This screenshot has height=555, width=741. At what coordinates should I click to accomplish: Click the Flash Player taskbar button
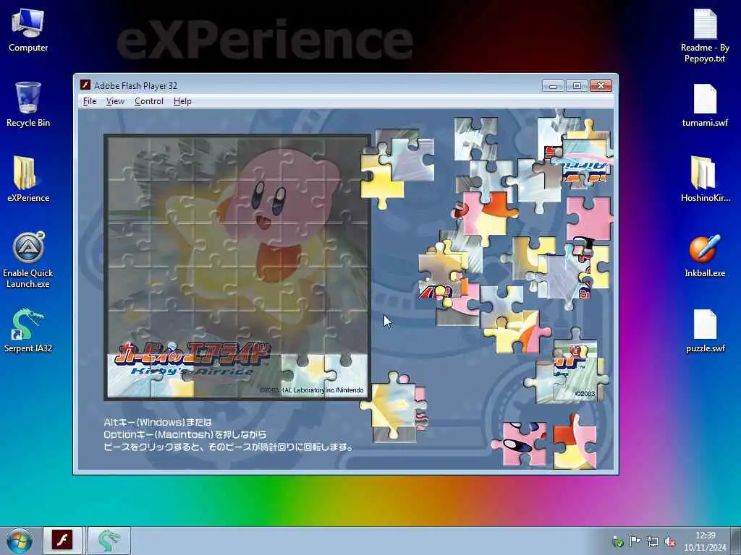[62, 541]
